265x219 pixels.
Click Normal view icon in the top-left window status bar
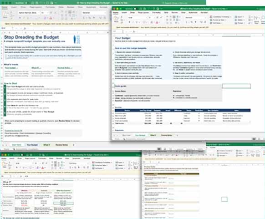pos(159,149)
